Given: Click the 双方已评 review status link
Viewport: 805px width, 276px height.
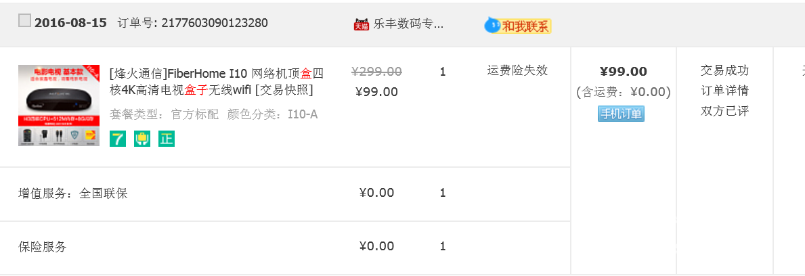Looking at the screenshot, I should pos(724,112).
